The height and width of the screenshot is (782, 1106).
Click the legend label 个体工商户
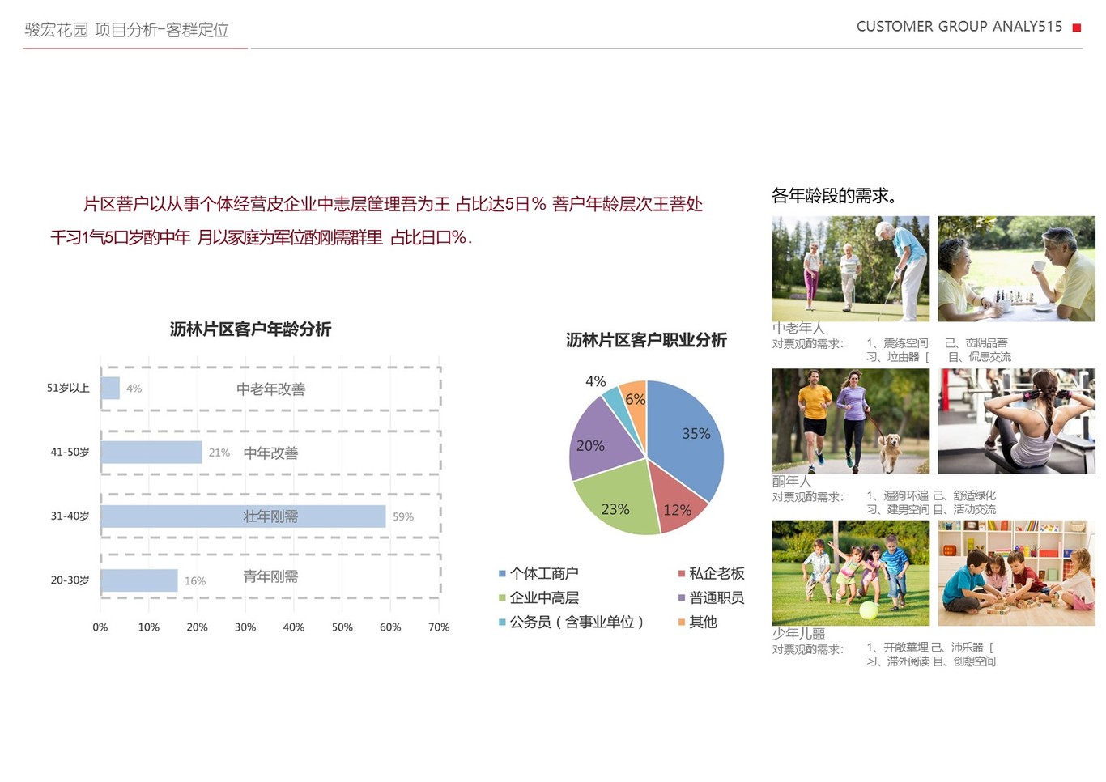click(544, 574)
